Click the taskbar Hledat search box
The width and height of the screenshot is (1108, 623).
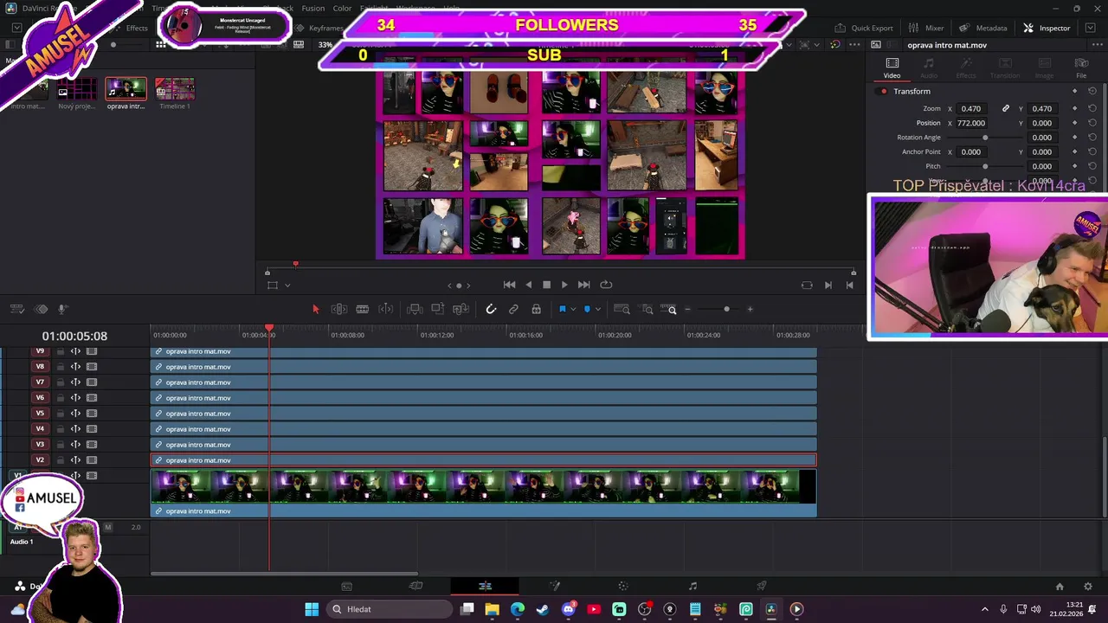tap(390, 609)
